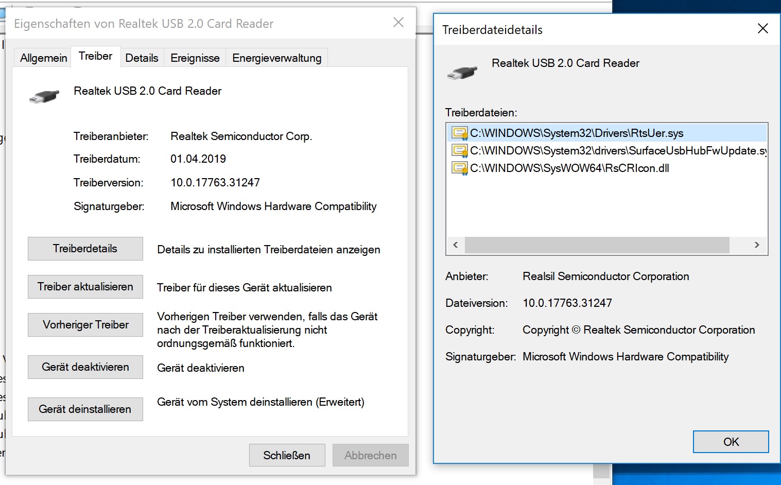Click the Treiberdateien: list label

coord(481,113)
